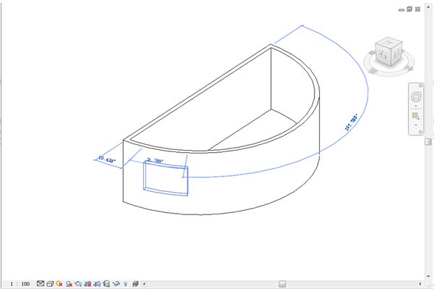434x289 pixels.
Task: Click the Zoom Region tool on navigation bar
Action: click(x=416, y=116)
